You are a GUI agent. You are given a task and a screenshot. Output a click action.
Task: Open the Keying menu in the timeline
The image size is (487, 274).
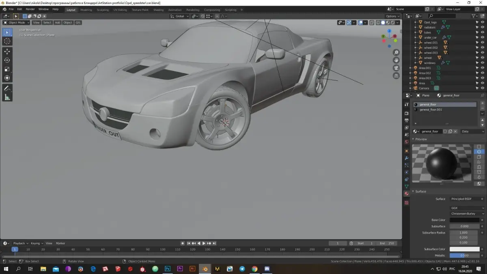tap(37, 243)
